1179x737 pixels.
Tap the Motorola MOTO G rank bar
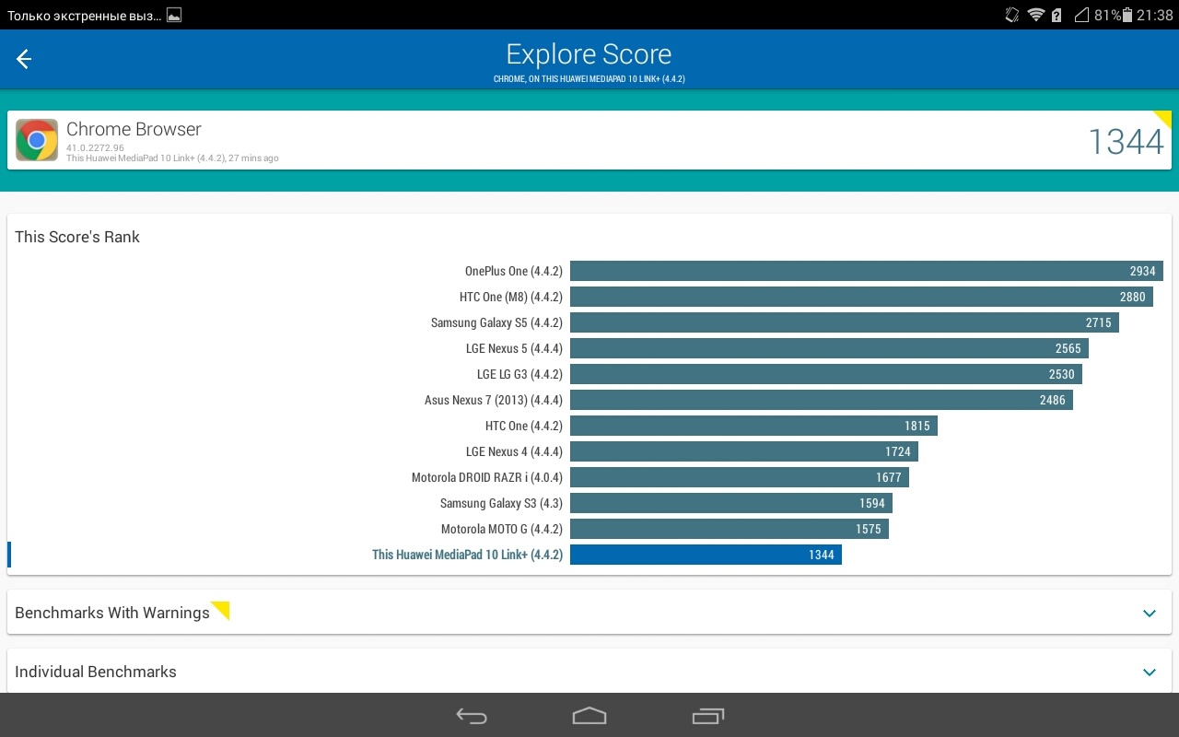pos(729,529)
